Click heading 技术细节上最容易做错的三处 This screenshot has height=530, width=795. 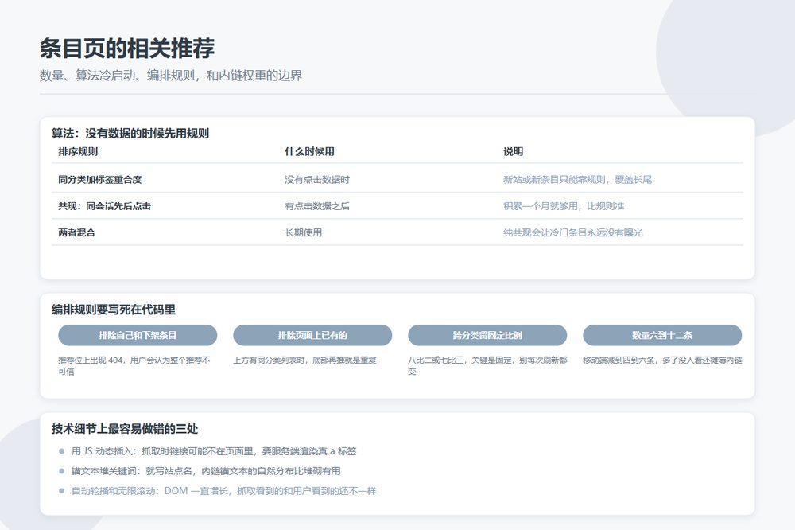tap(125, 429)
